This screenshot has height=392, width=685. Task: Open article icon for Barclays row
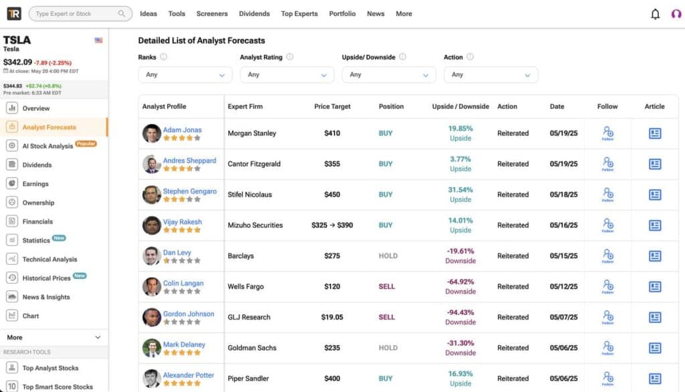(x=654, y=256)
